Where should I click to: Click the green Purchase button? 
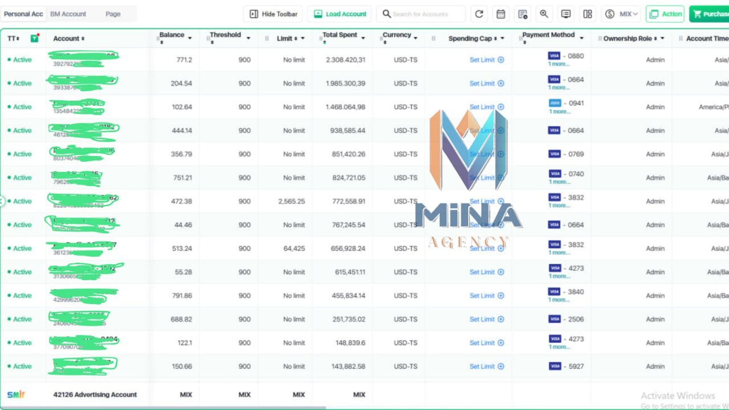[709, 14]
